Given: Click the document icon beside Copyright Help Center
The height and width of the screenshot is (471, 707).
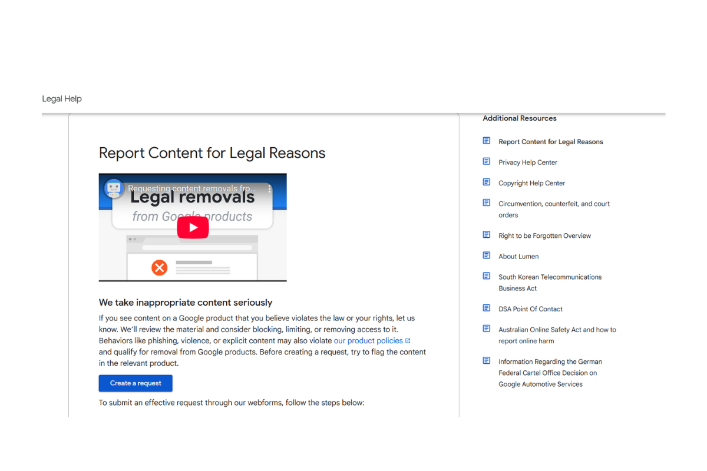Looking at the screenshot, I should pos(487,182).
